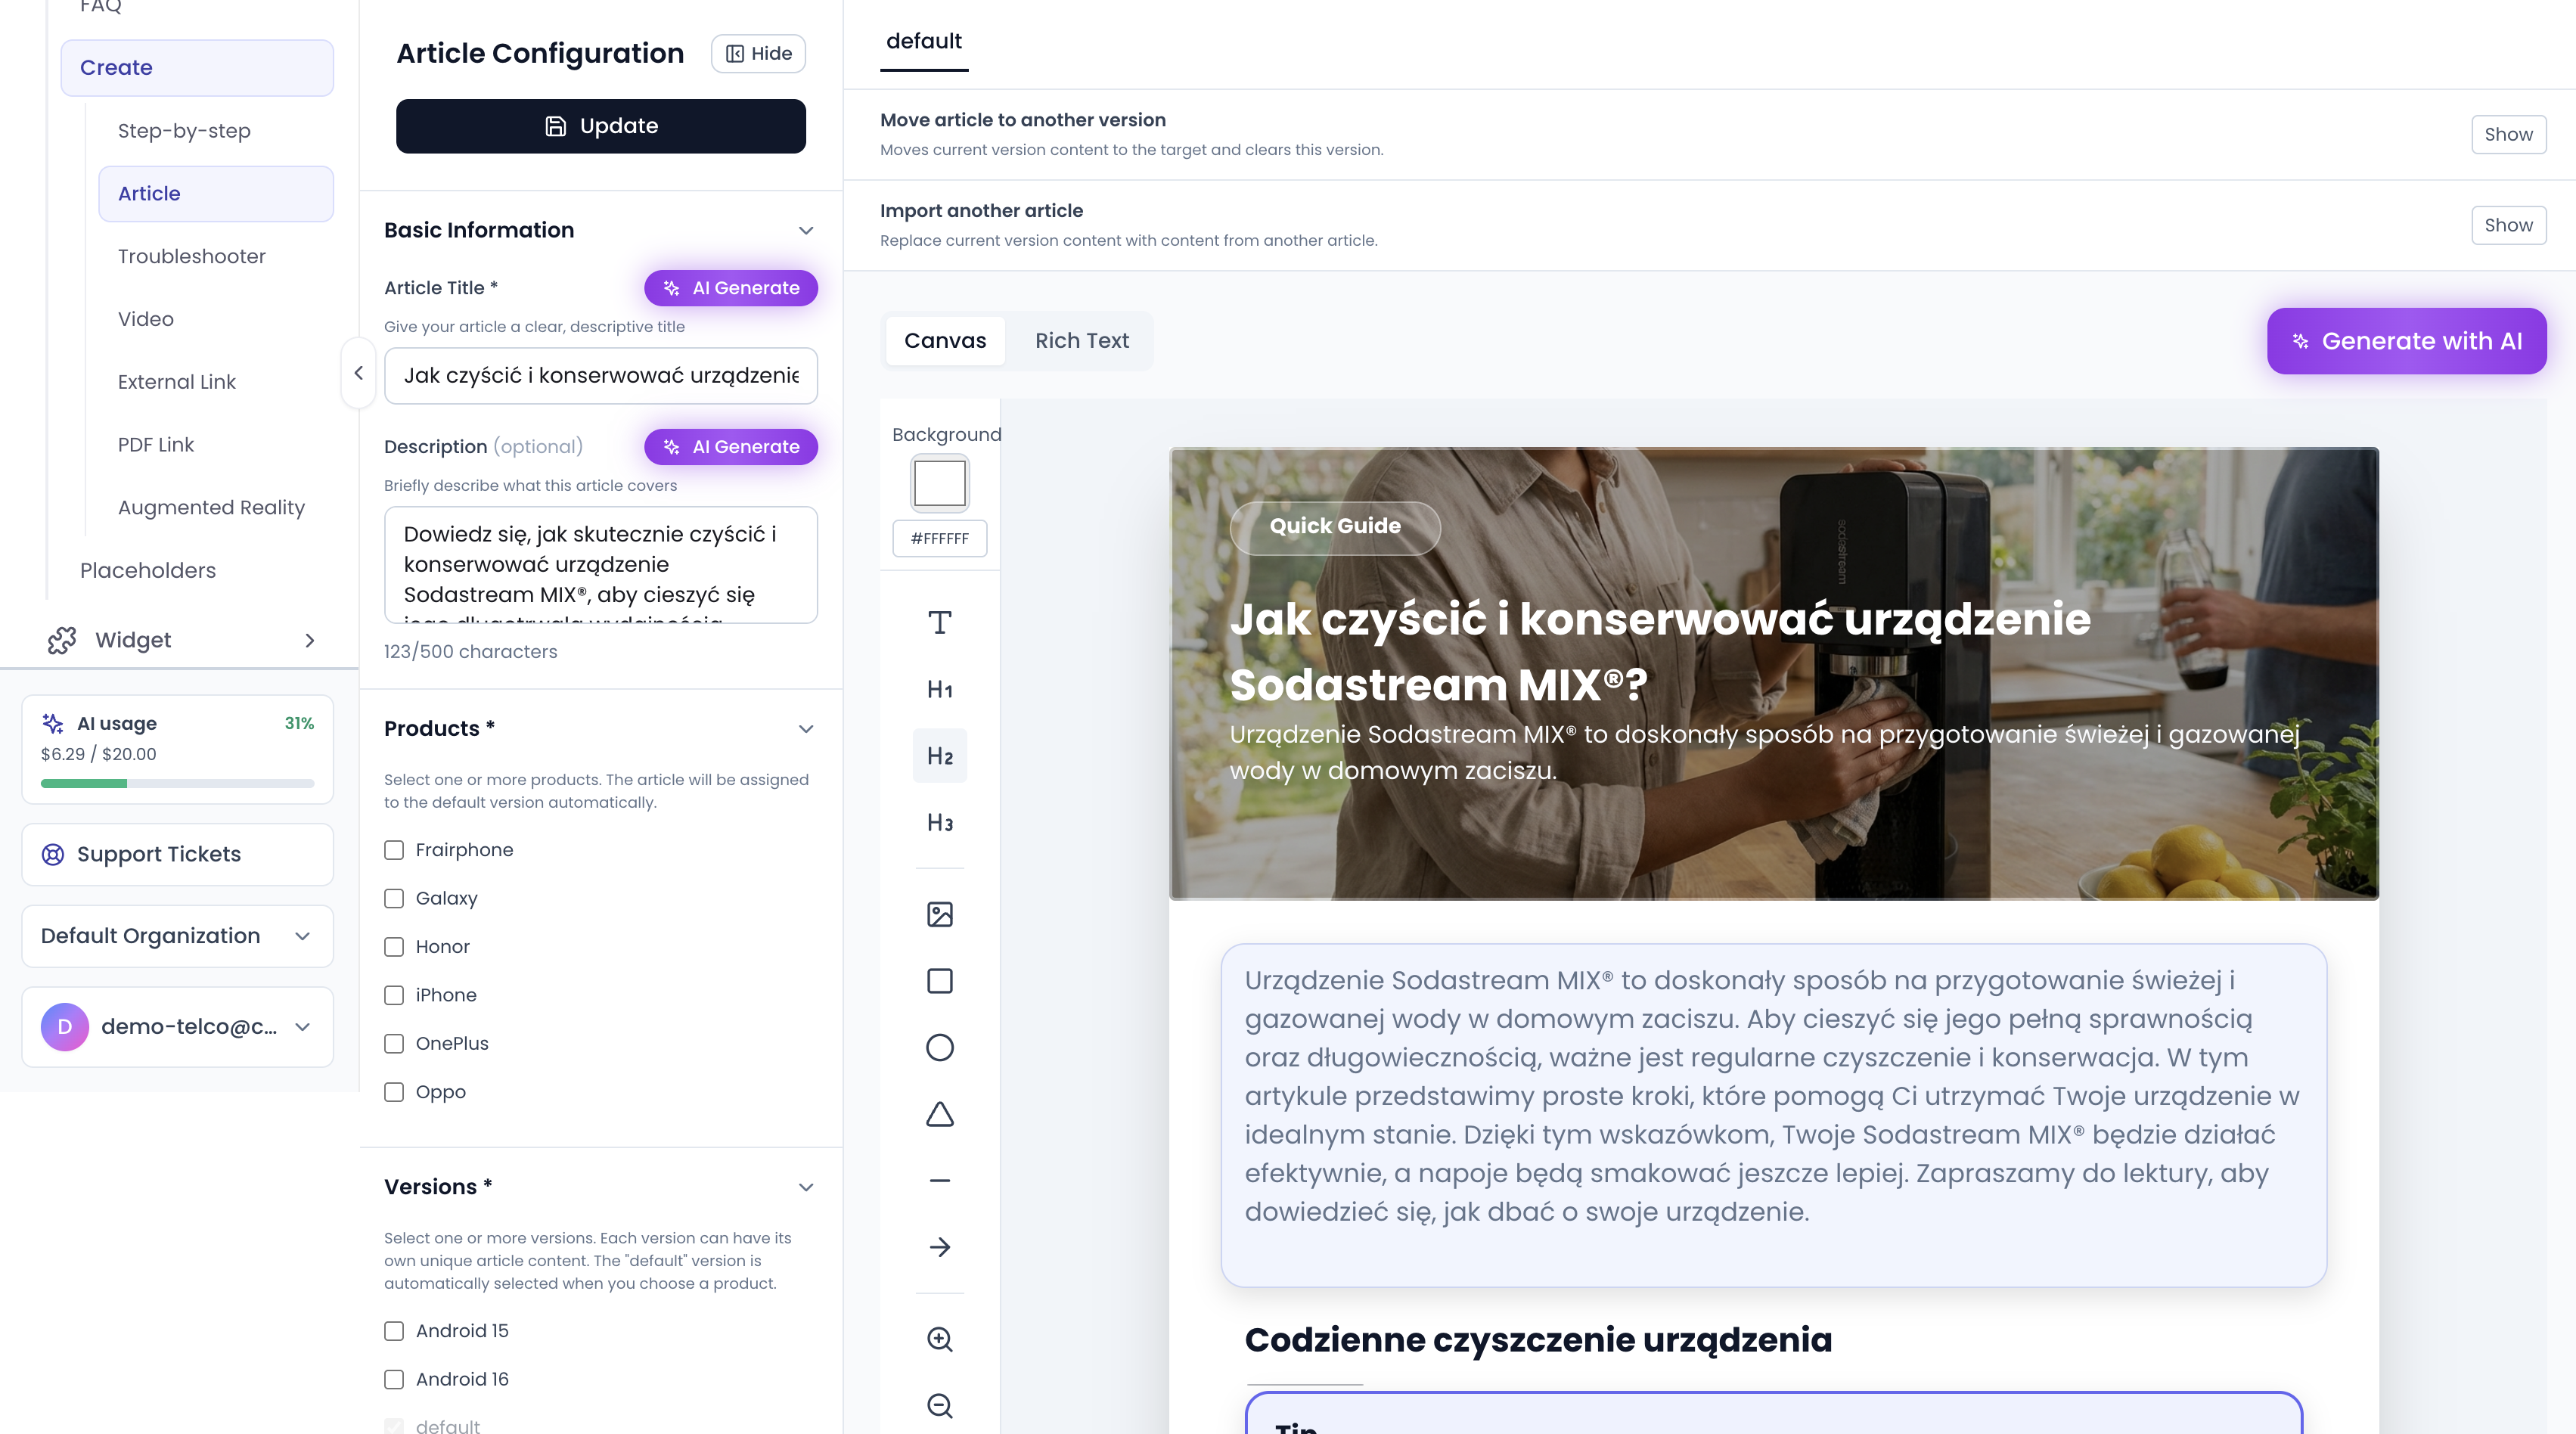This screenshot has height=1434, width=2576.
Task: Click the zoom in magnifier icon
Action: 939,1339
